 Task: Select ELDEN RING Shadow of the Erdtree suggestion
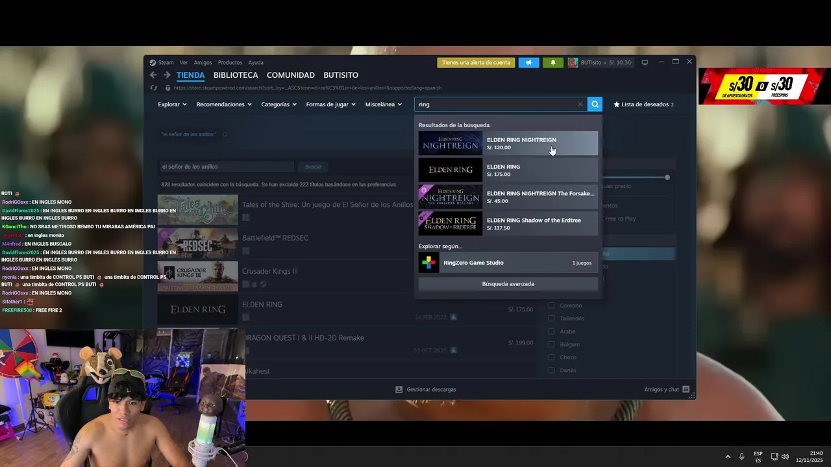coord(508,224)
